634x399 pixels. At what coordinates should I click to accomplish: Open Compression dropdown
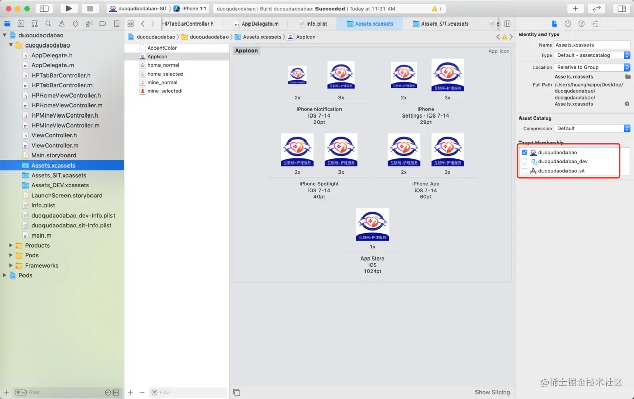(x=592, y=128)
